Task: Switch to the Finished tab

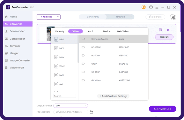Action: (x=120, y=17)
